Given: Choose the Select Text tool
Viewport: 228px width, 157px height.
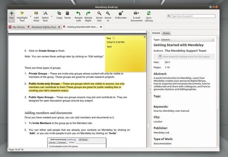Looking at the screenshot, I should [45, 16].
